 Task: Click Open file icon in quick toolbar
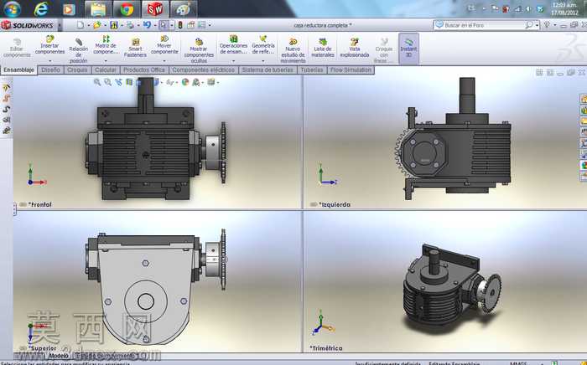(x=96, y=25)
